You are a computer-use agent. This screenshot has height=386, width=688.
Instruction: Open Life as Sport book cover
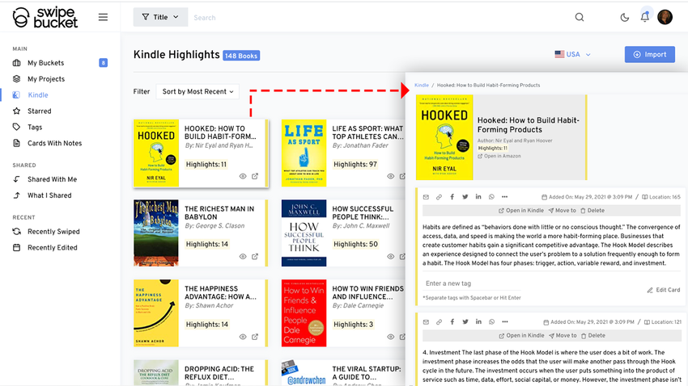(304, 153)
